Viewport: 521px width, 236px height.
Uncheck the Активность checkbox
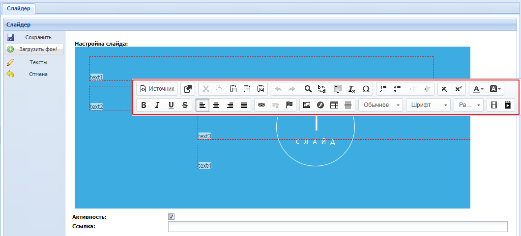point(171,217)
